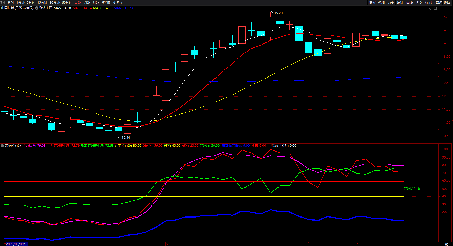Viewport: 453px width, 246px height.
Task: Click the 叠加 overlay button
Action: coord(381,3)
